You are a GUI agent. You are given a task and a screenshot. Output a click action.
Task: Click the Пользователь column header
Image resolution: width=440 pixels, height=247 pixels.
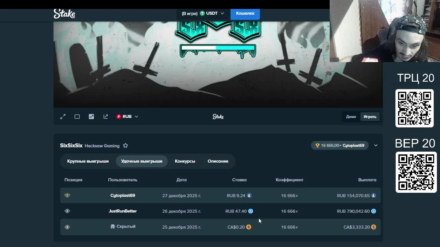point(123,180)
